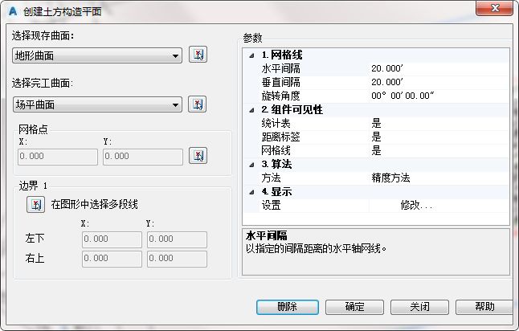Image resolution: width=519 pixels, height=331 pixels.
Task: Close the 创建土方构造平面 dialog
Action: 495,8
